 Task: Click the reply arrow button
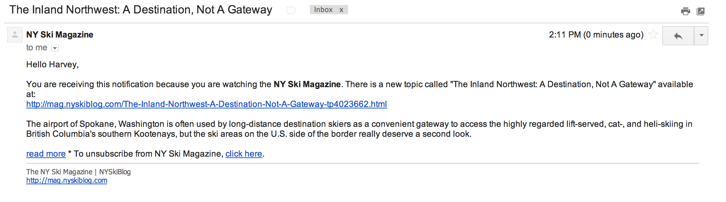click(678, 36)
